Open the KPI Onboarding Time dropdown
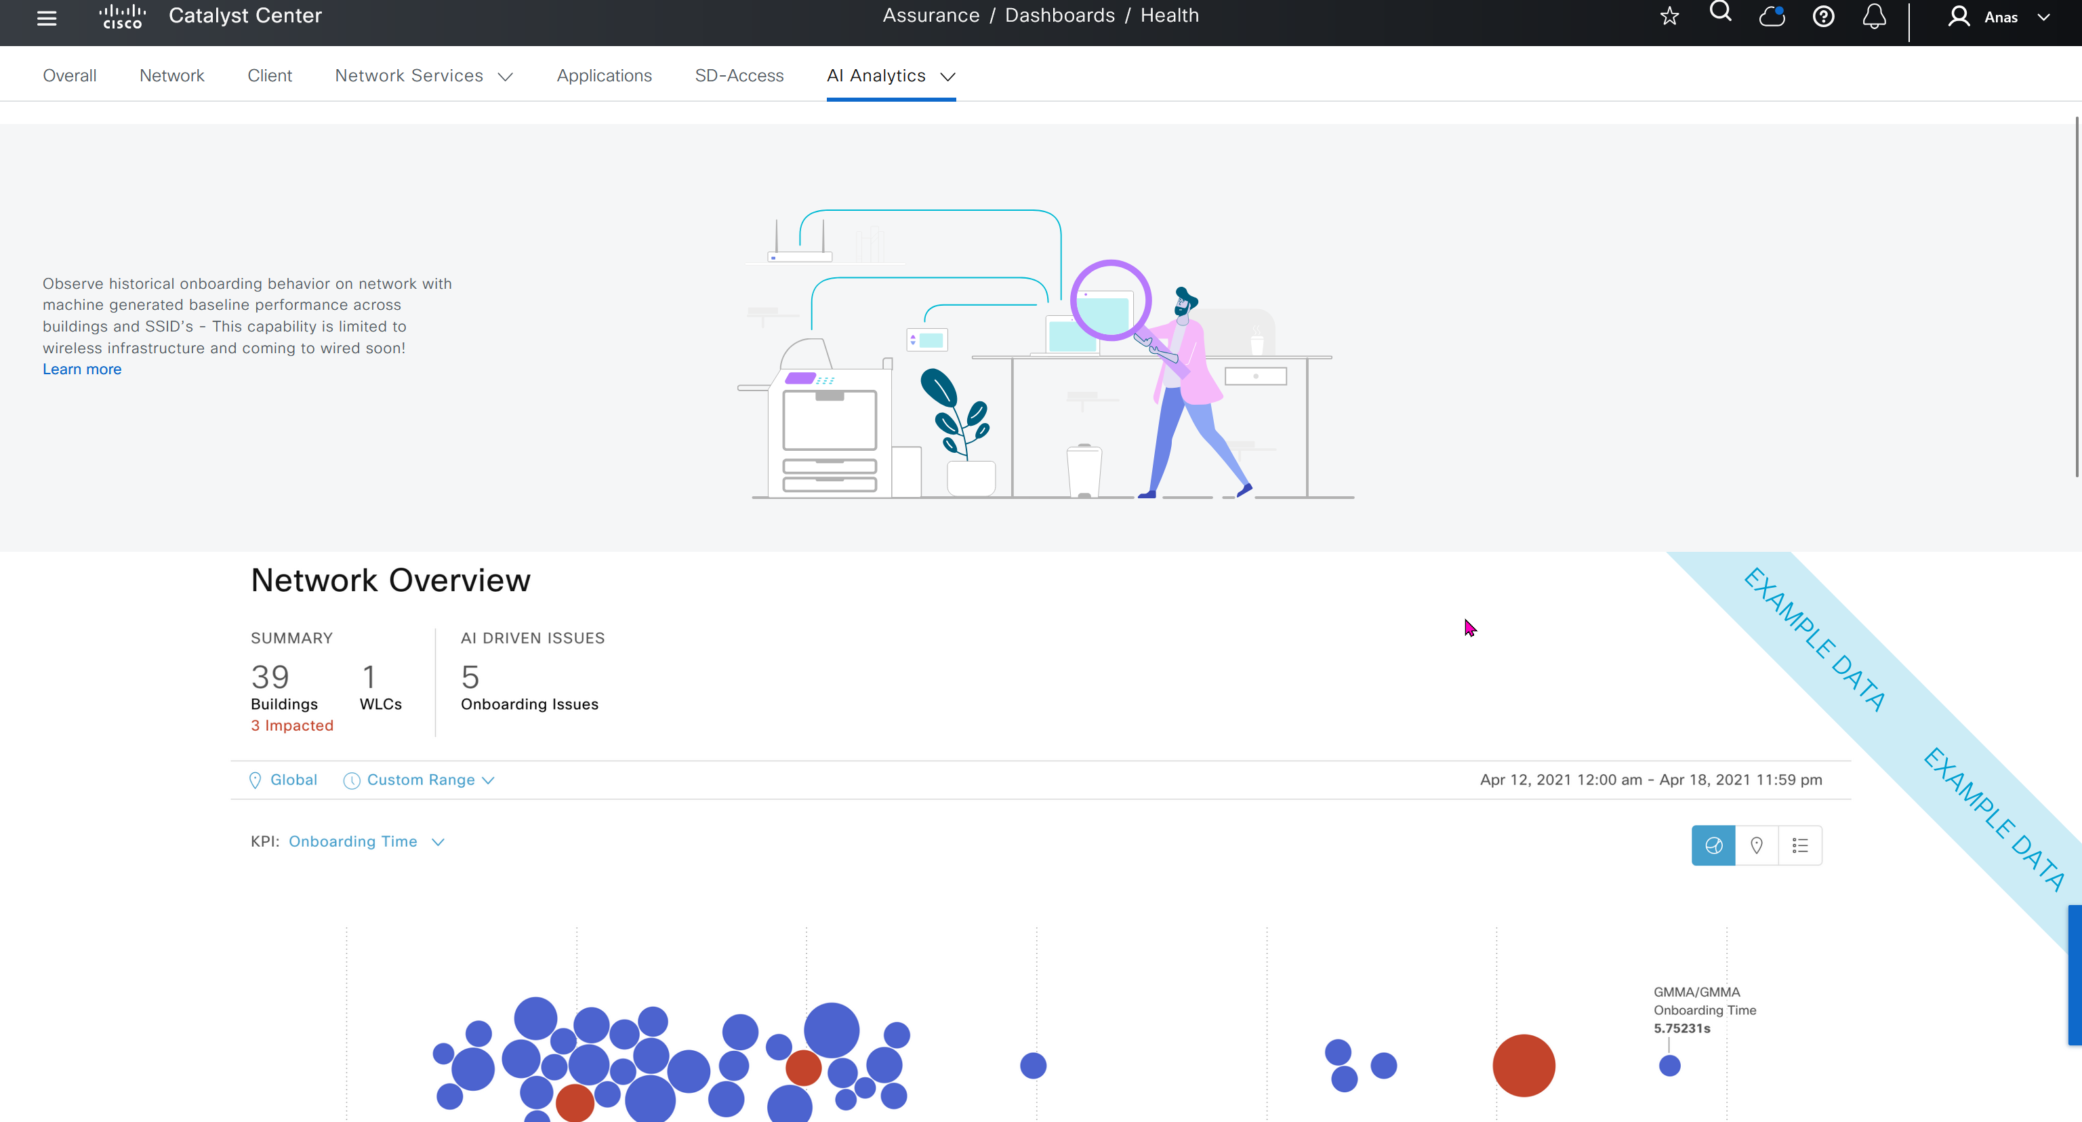The height and width of the screenshot is (1122, 2082). tap(366, 841)
